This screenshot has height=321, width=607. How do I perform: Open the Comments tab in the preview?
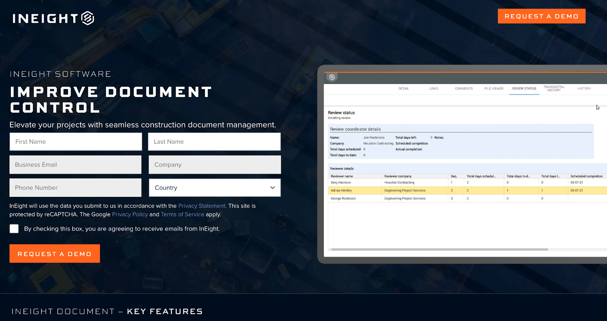coord(464,88)
